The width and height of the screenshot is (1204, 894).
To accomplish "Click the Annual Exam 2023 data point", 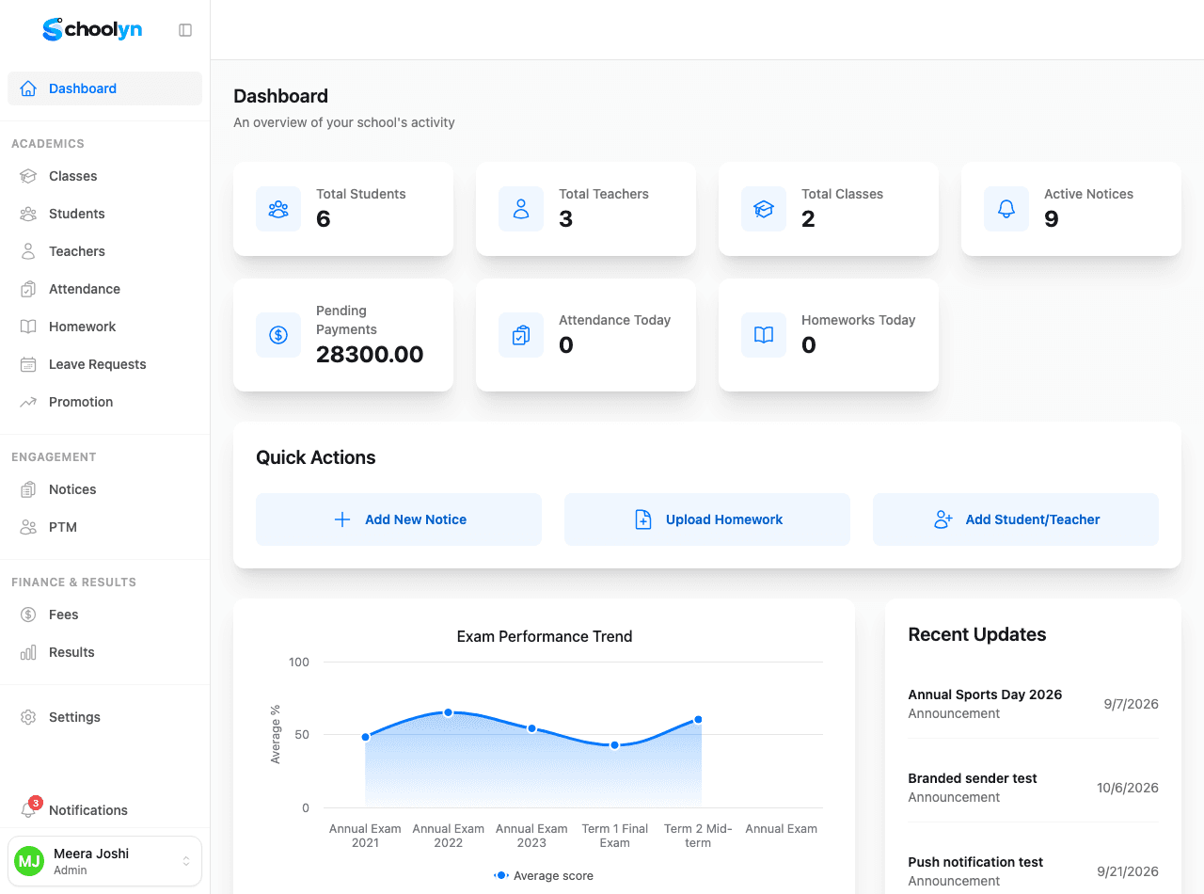I will (x=531, y=728).
